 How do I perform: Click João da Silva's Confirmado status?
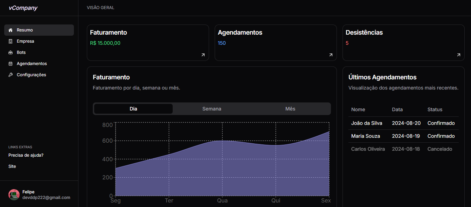tap(441, 123)
